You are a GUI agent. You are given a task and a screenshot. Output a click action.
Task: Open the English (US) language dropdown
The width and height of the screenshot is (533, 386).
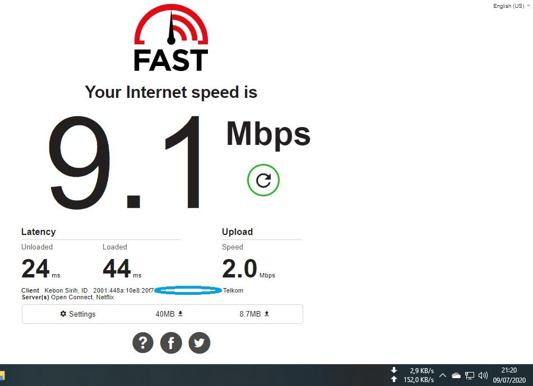point(511,6)
